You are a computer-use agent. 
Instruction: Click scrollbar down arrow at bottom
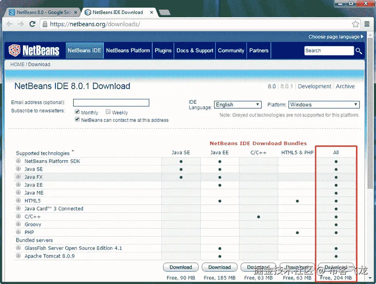(370, 278)
